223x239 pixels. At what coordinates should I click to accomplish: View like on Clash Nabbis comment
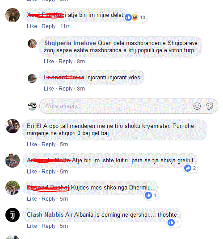173,223
